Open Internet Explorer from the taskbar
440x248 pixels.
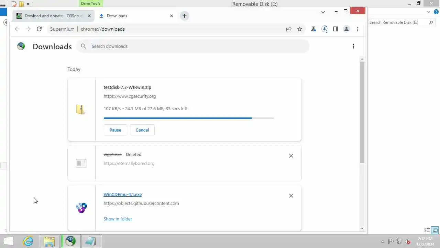28,241
